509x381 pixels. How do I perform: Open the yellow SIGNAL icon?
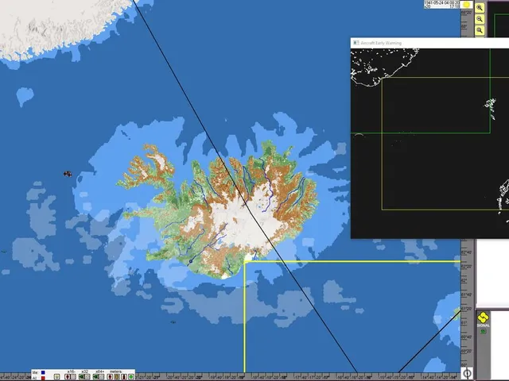pyautogui.click(x=483, y=319)
